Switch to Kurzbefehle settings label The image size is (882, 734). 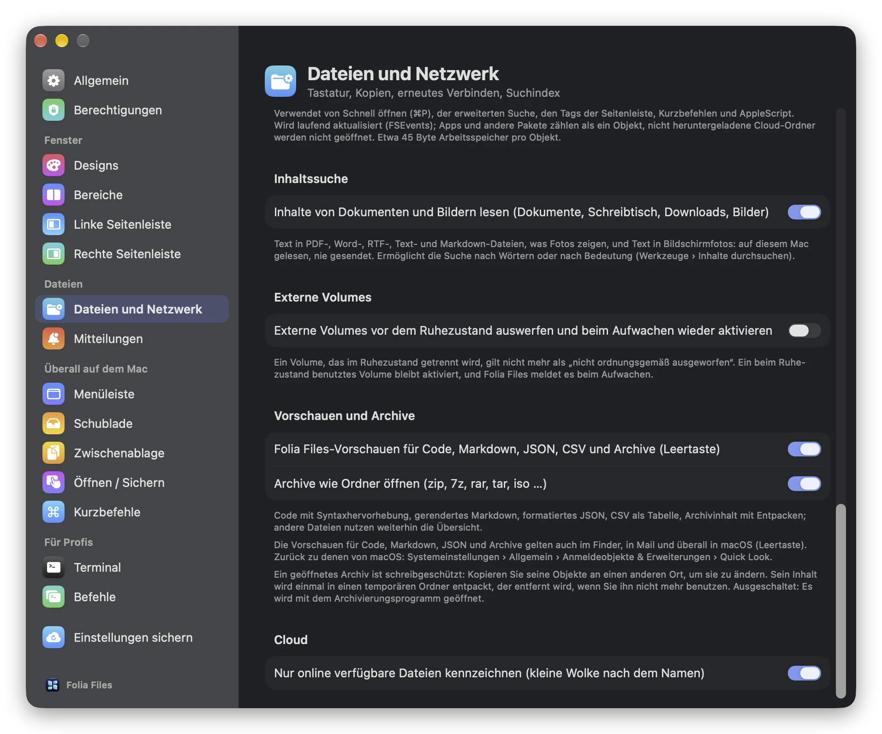tap(107, 512)
